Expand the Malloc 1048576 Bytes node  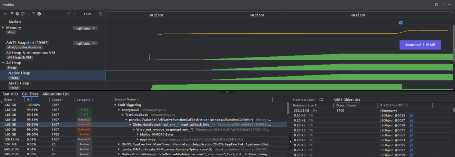pyautogui.click(x=138, y=134)
